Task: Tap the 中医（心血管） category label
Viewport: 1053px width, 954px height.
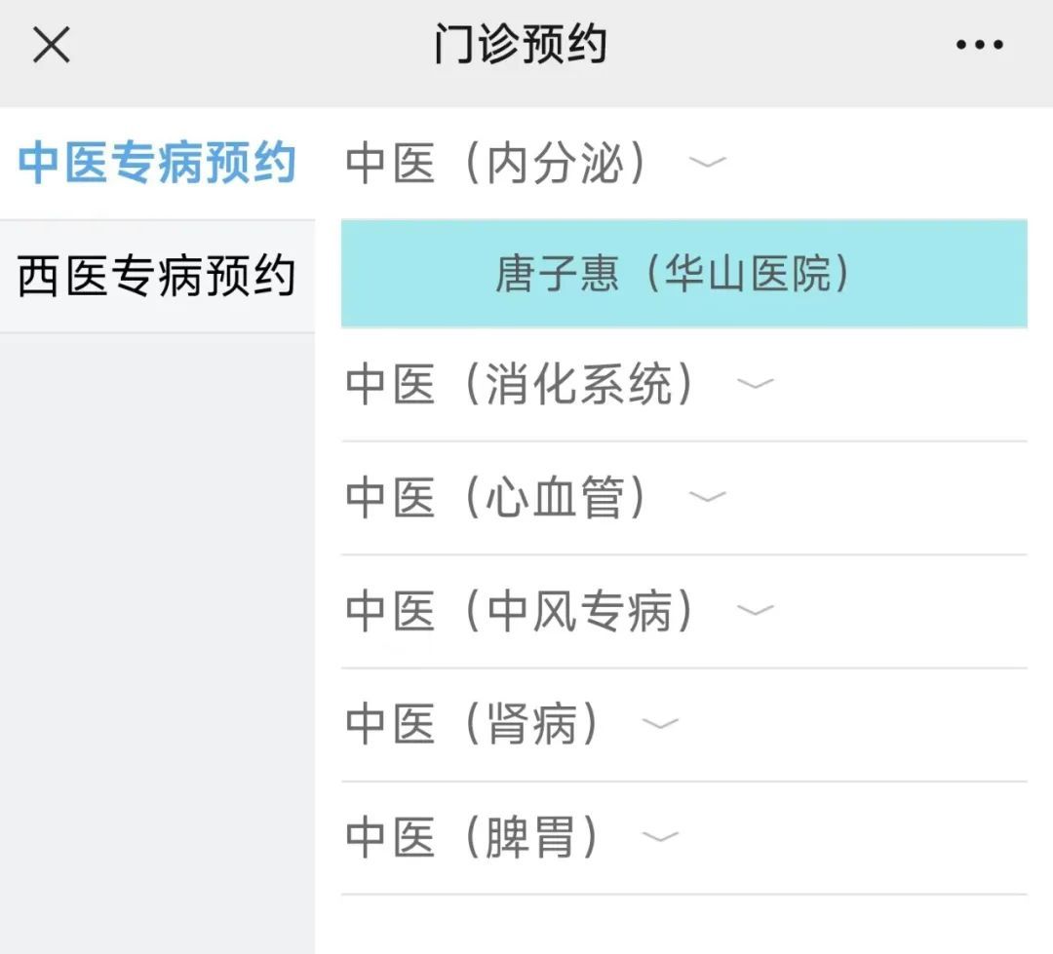Action: point(497,498)
